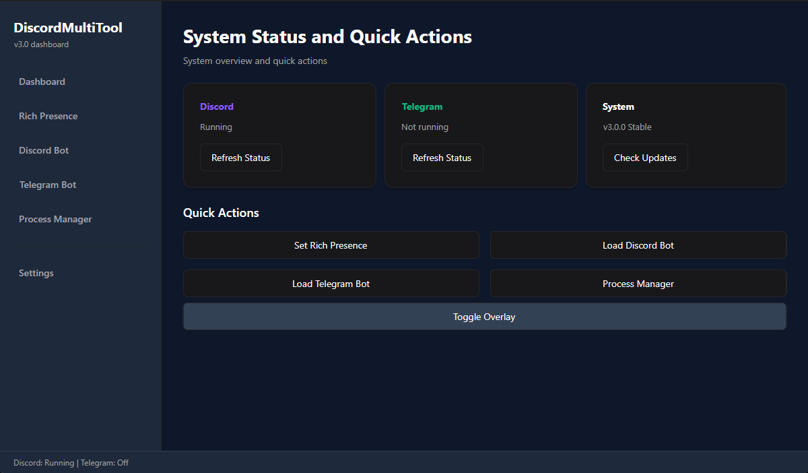Click the Quick Actions section heading
Image resolution: width=808 pixels, height=473 pixels.
click(221, 213)
